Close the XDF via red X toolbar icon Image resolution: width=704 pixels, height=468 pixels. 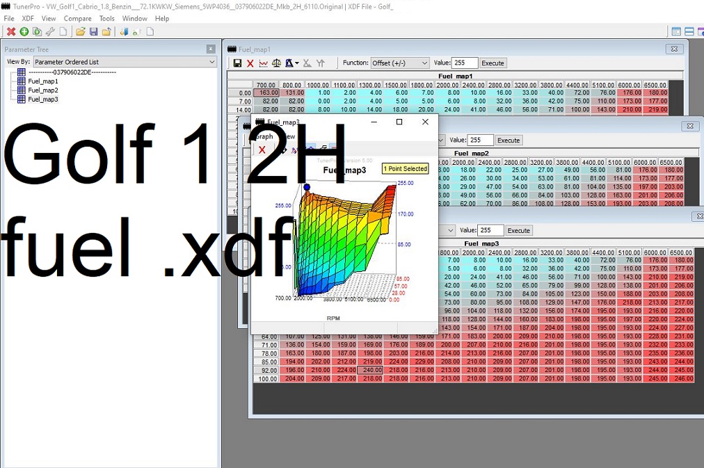[x=11, y=31]
